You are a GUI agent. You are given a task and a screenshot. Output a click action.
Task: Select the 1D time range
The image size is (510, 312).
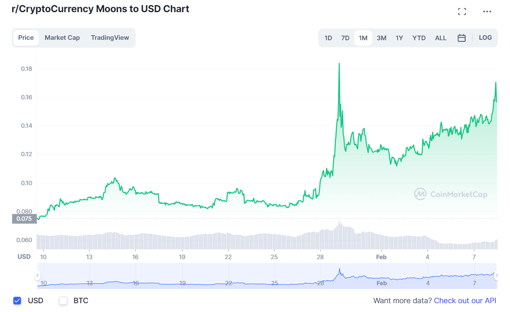tap(328, 38)
